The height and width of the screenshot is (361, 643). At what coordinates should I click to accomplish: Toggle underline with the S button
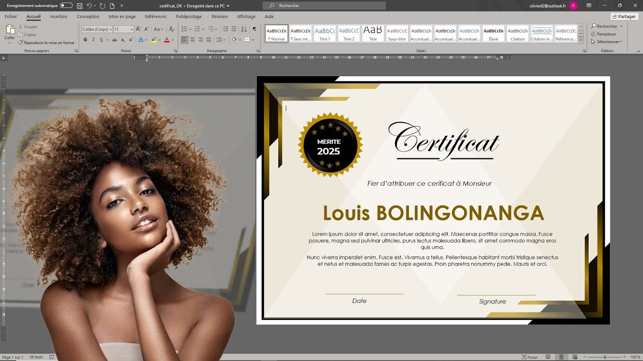[x=101, y=40]
